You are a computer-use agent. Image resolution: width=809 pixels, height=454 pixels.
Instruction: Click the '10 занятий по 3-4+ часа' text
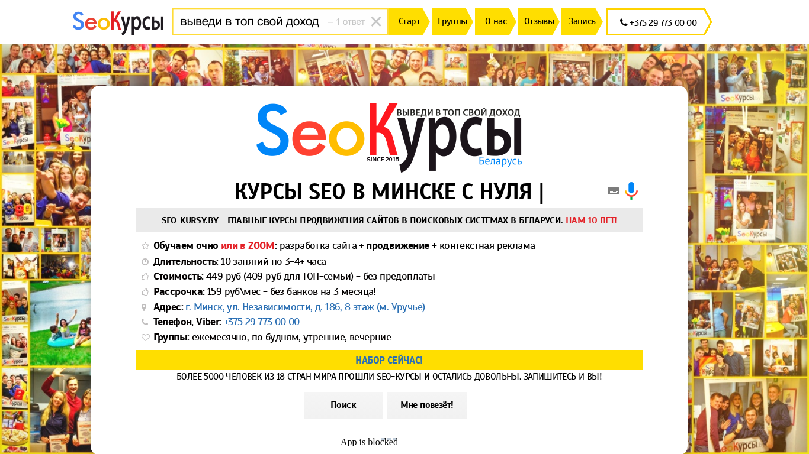tap(274, 262)
